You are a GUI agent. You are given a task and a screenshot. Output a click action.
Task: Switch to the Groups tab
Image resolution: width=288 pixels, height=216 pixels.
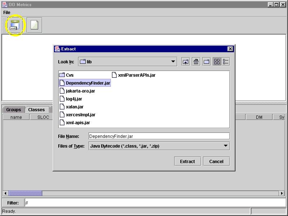coord(14,110)
